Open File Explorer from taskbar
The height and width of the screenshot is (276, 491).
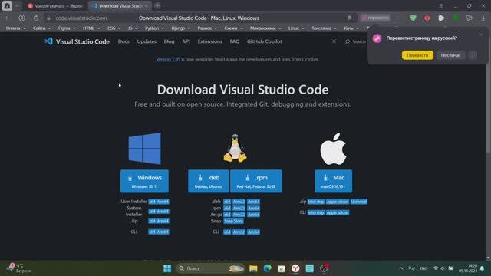[253, 268]
